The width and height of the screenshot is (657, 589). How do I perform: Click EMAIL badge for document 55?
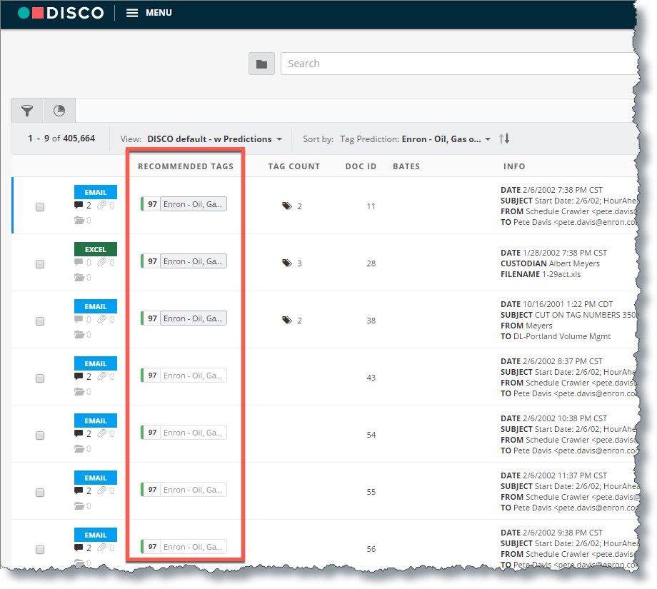click(x=96, y=478)
